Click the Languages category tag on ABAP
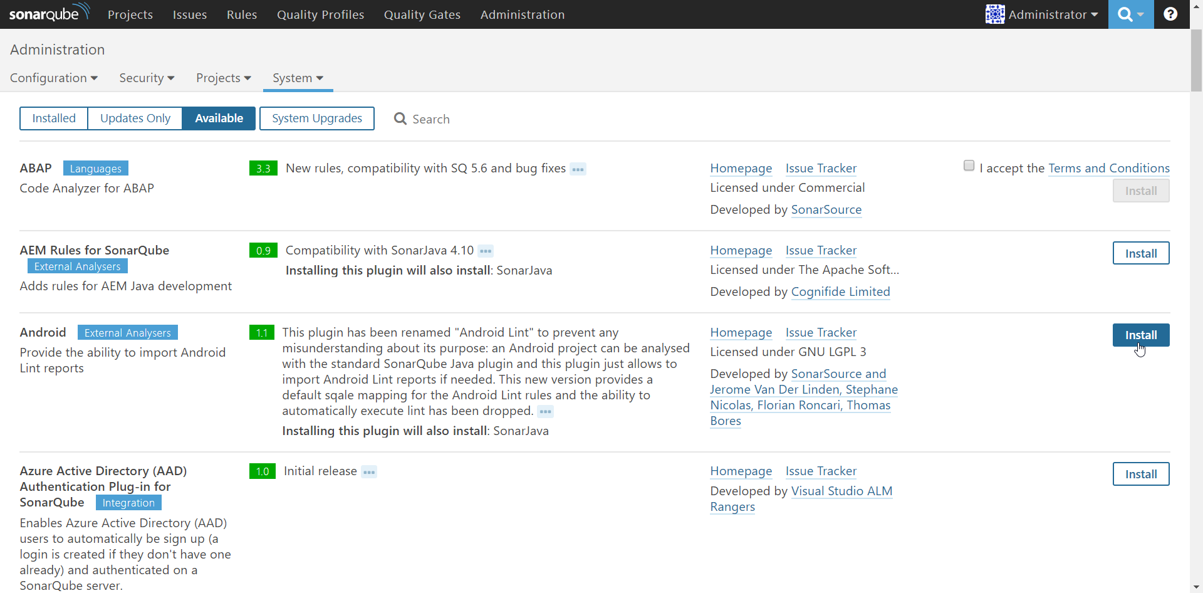Viewport: 1203px width, 593px height. coord(96,168)
